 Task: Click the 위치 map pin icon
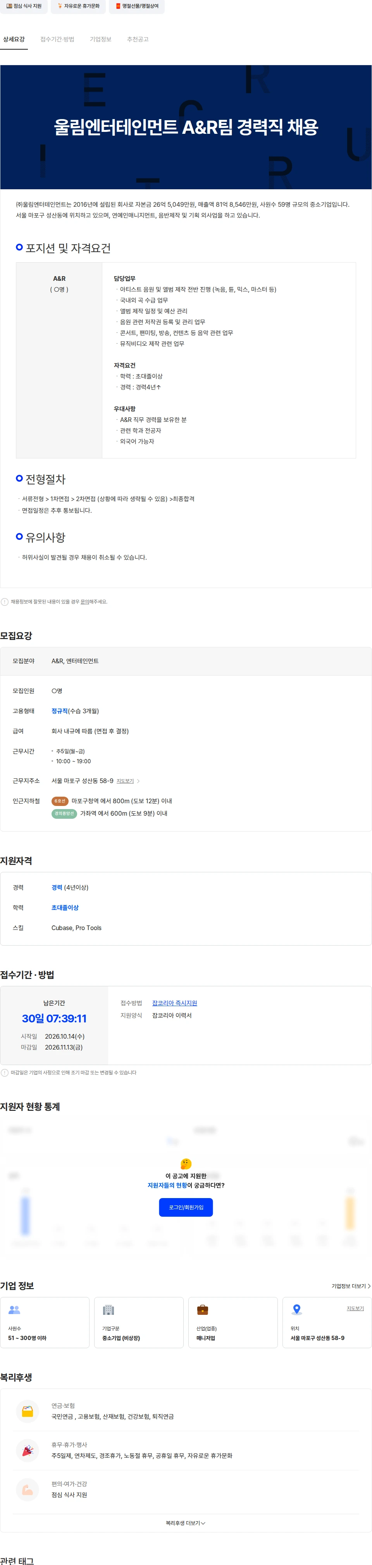point(297,1310)
